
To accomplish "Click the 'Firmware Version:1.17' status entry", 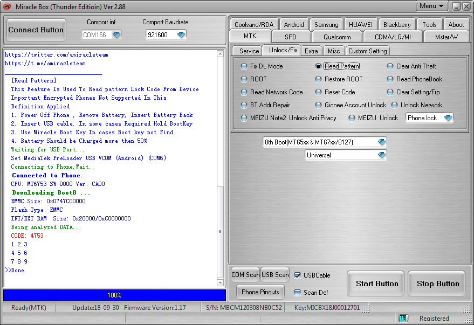I will pyautogui.click(x=155, y=308).
